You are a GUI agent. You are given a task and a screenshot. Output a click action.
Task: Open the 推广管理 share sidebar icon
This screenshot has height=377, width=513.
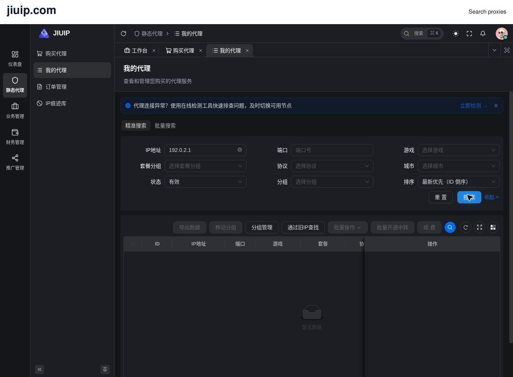(15, 162)
